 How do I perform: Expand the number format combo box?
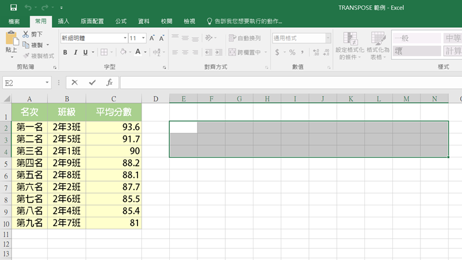point(328,38)
